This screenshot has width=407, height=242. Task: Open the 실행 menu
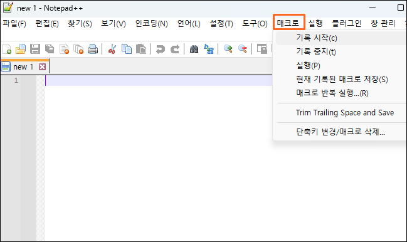(x=315, y=24)
